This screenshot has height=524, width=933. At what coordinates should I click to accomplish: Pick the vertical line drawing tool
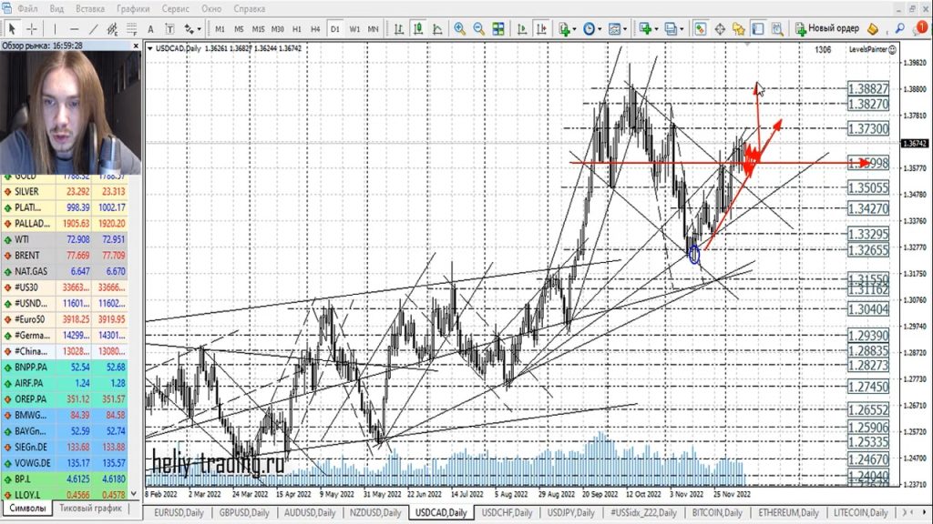(56, 28)
